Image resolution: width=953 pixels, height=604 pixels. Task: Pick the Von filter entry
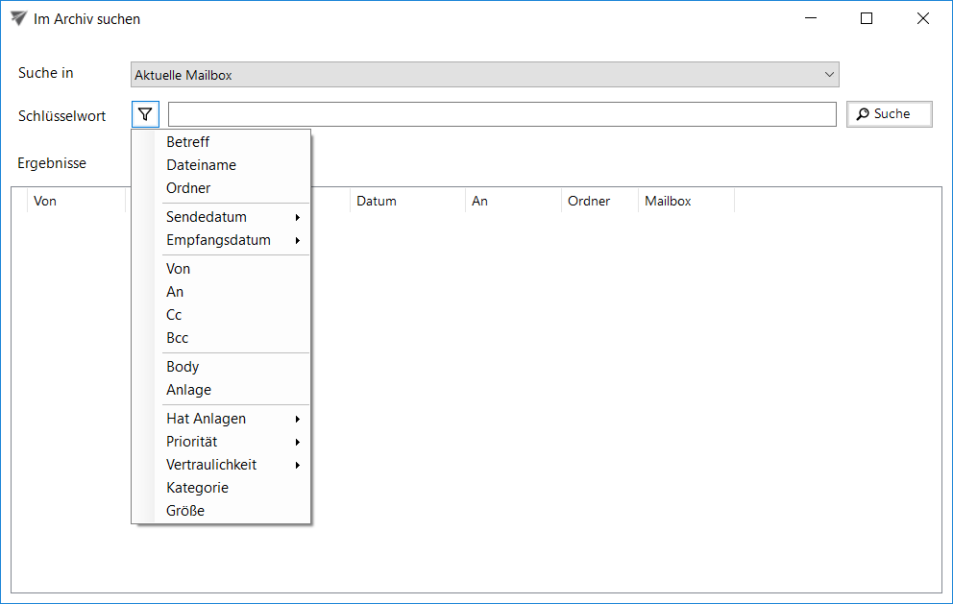coord(179,269)
